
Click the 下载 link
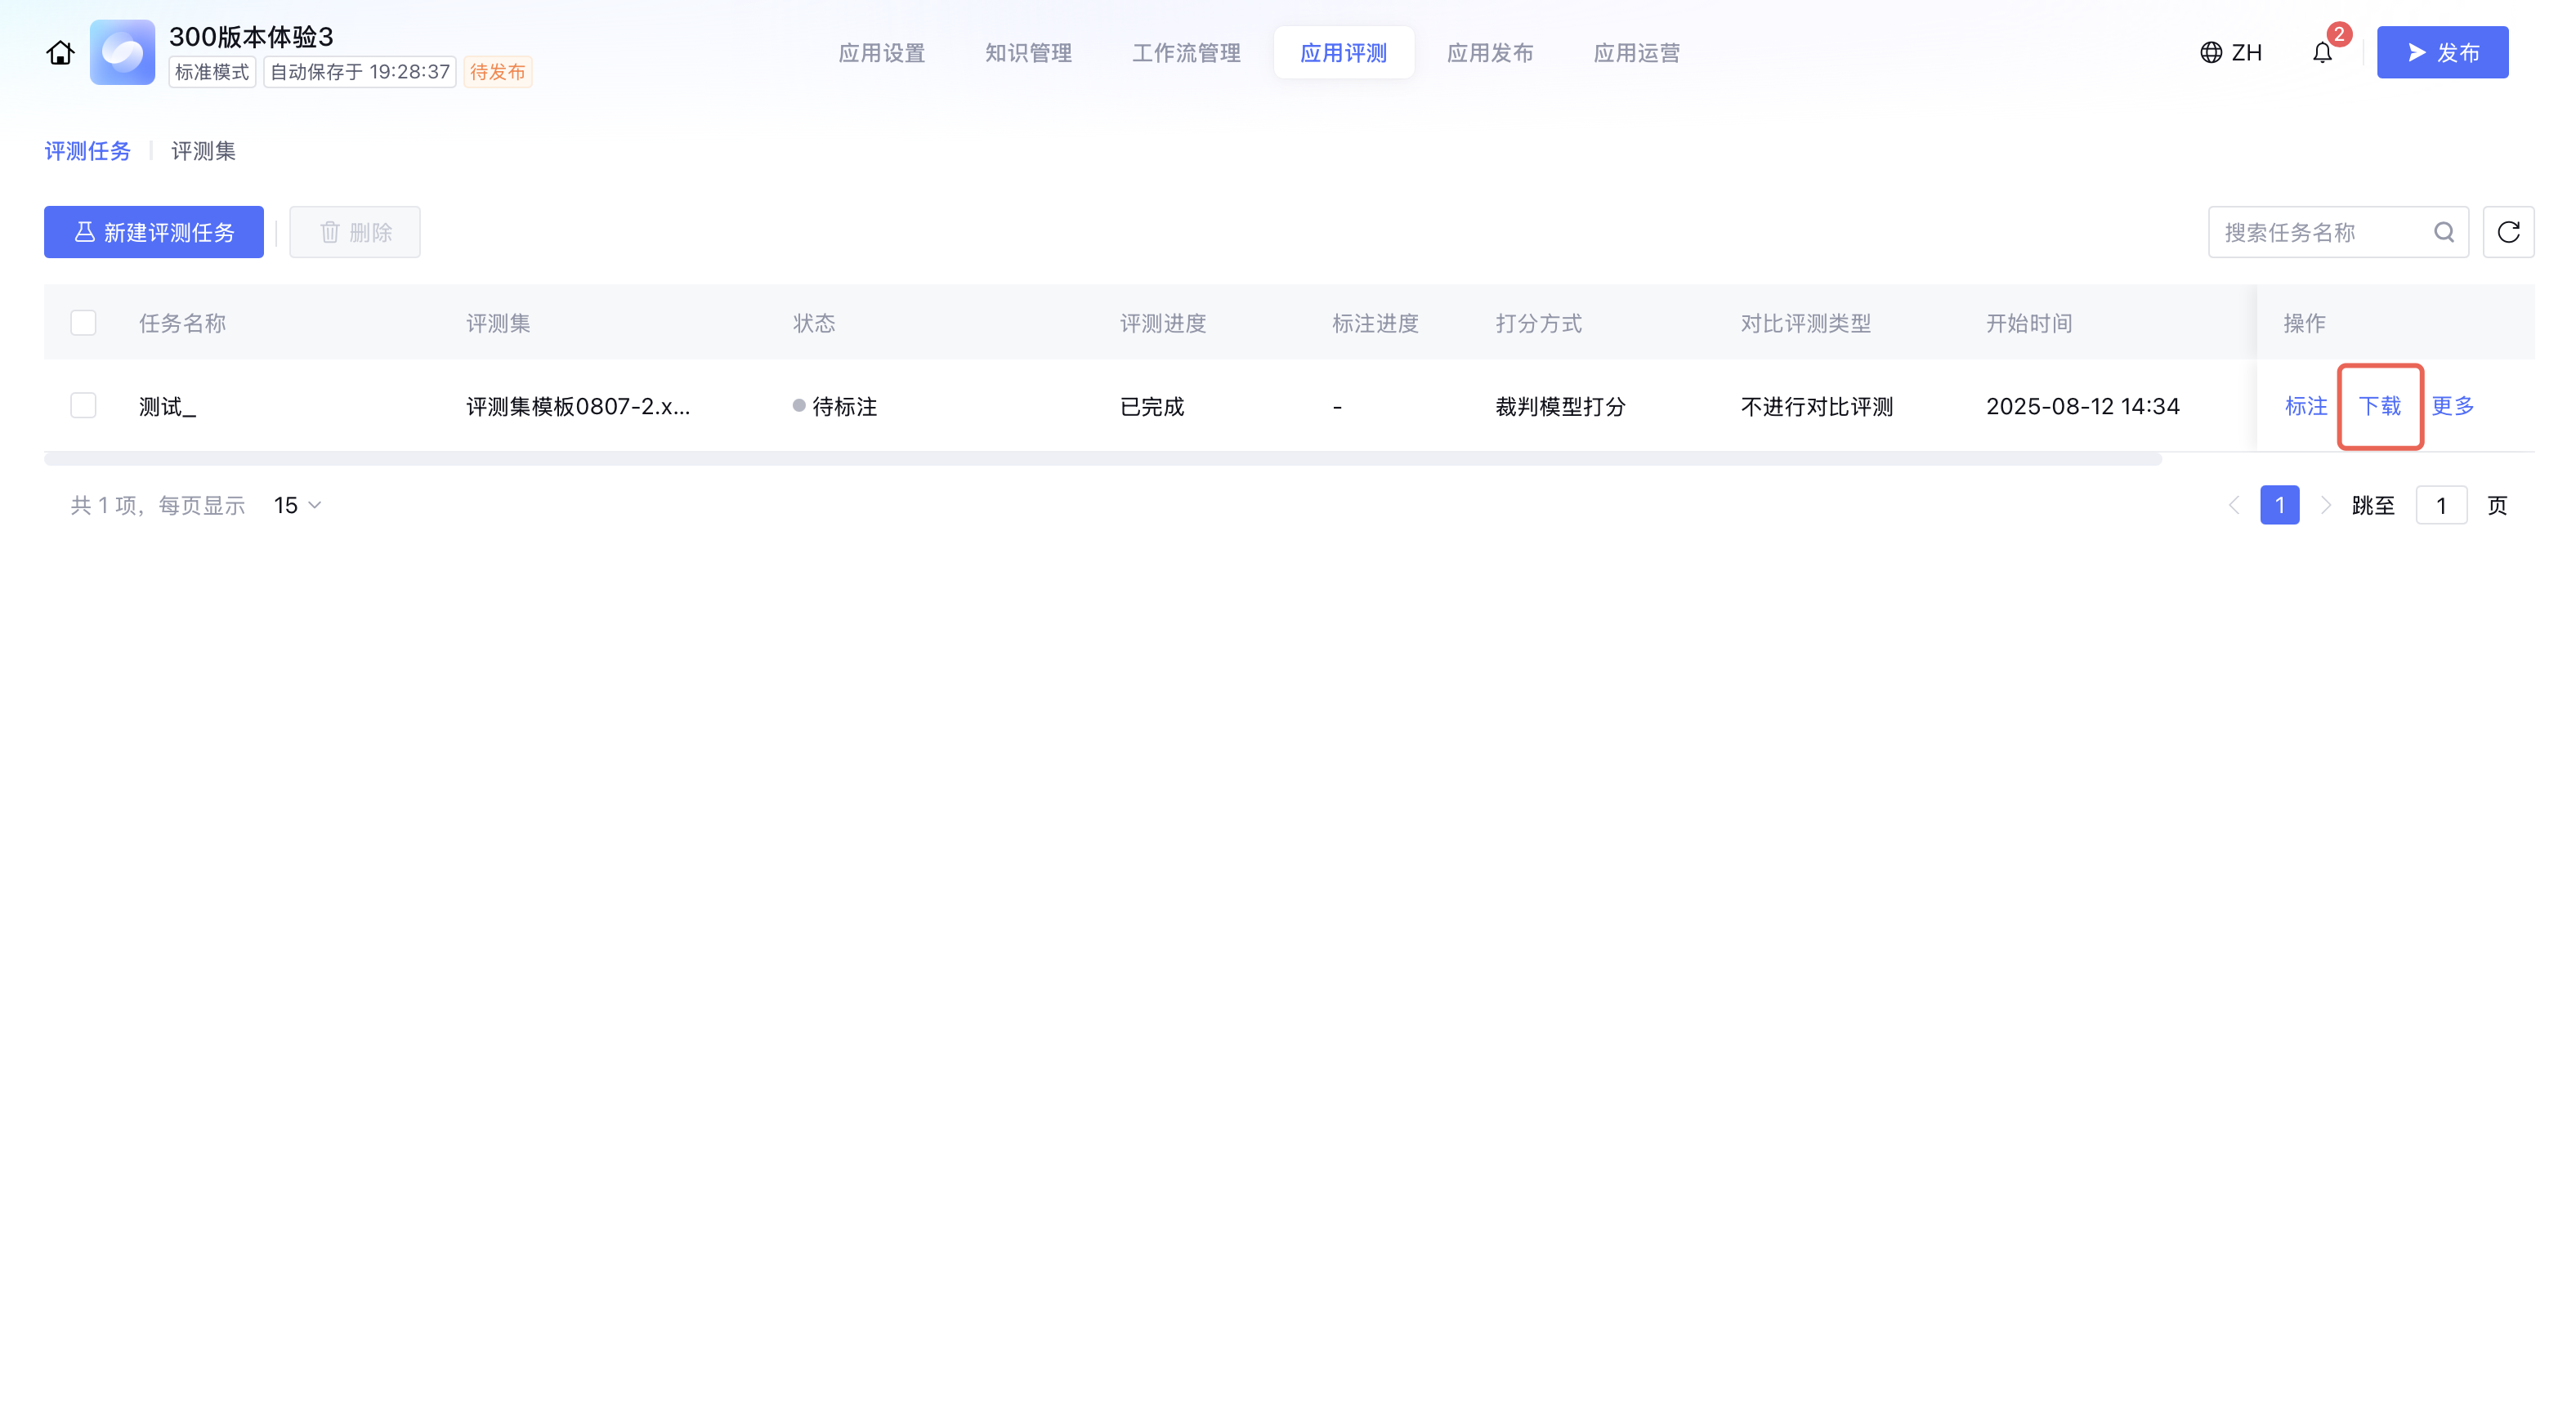pos(2379,406)
